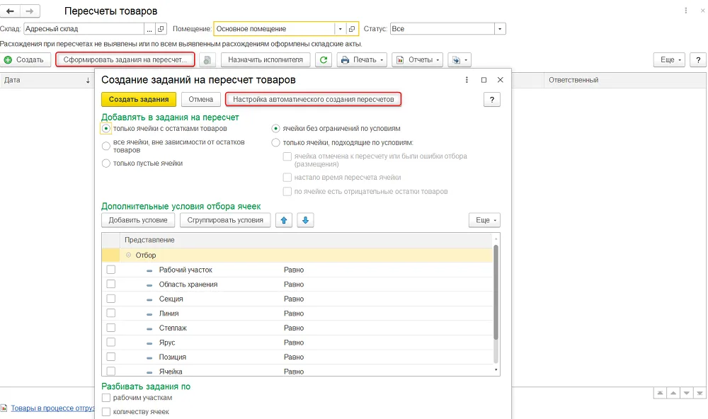Screen dimensions: 708x419
Task: Open the Основное помещение item form icon
Action: (352, 29)
